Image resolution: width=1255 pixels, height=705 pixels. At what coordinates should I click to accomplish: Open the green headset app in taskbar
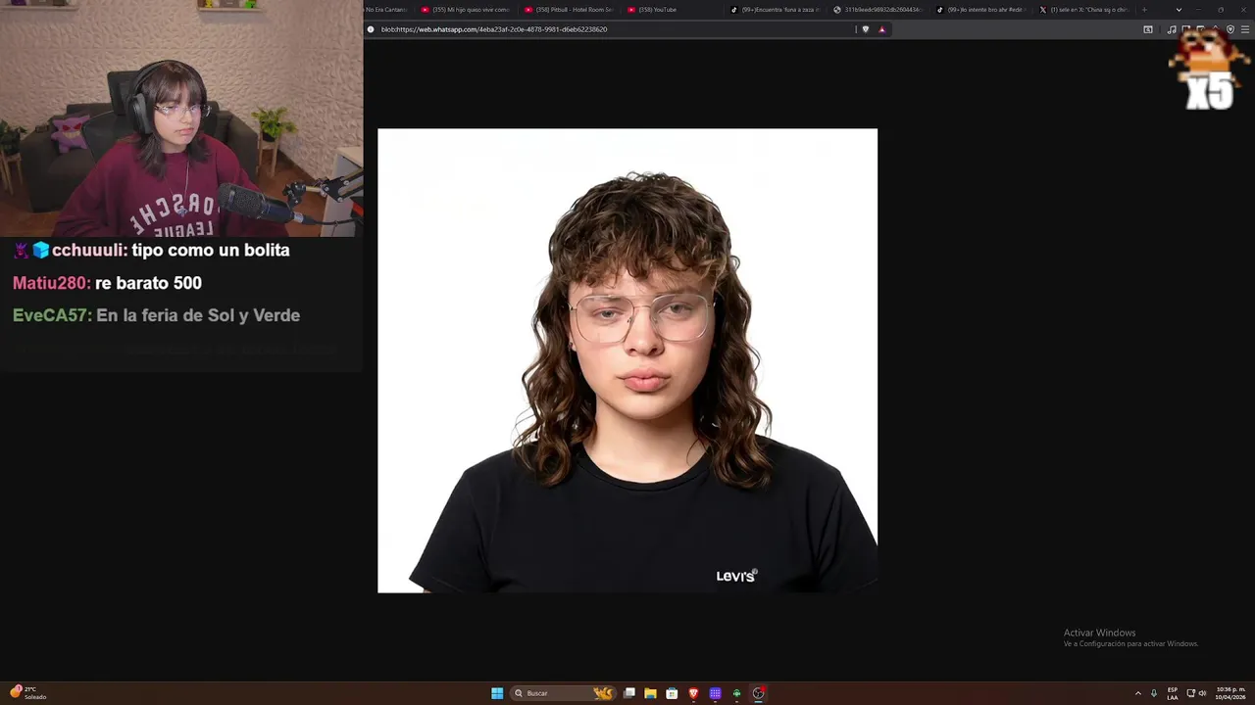click(x=736, y=693)
